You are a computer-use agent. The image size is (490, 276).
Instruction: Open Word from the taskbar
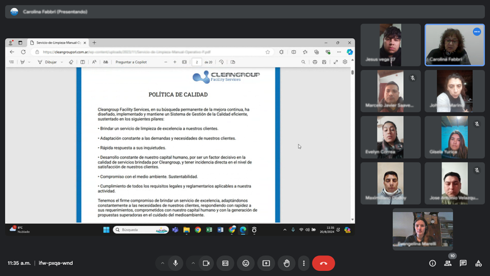tap(220, 230)
